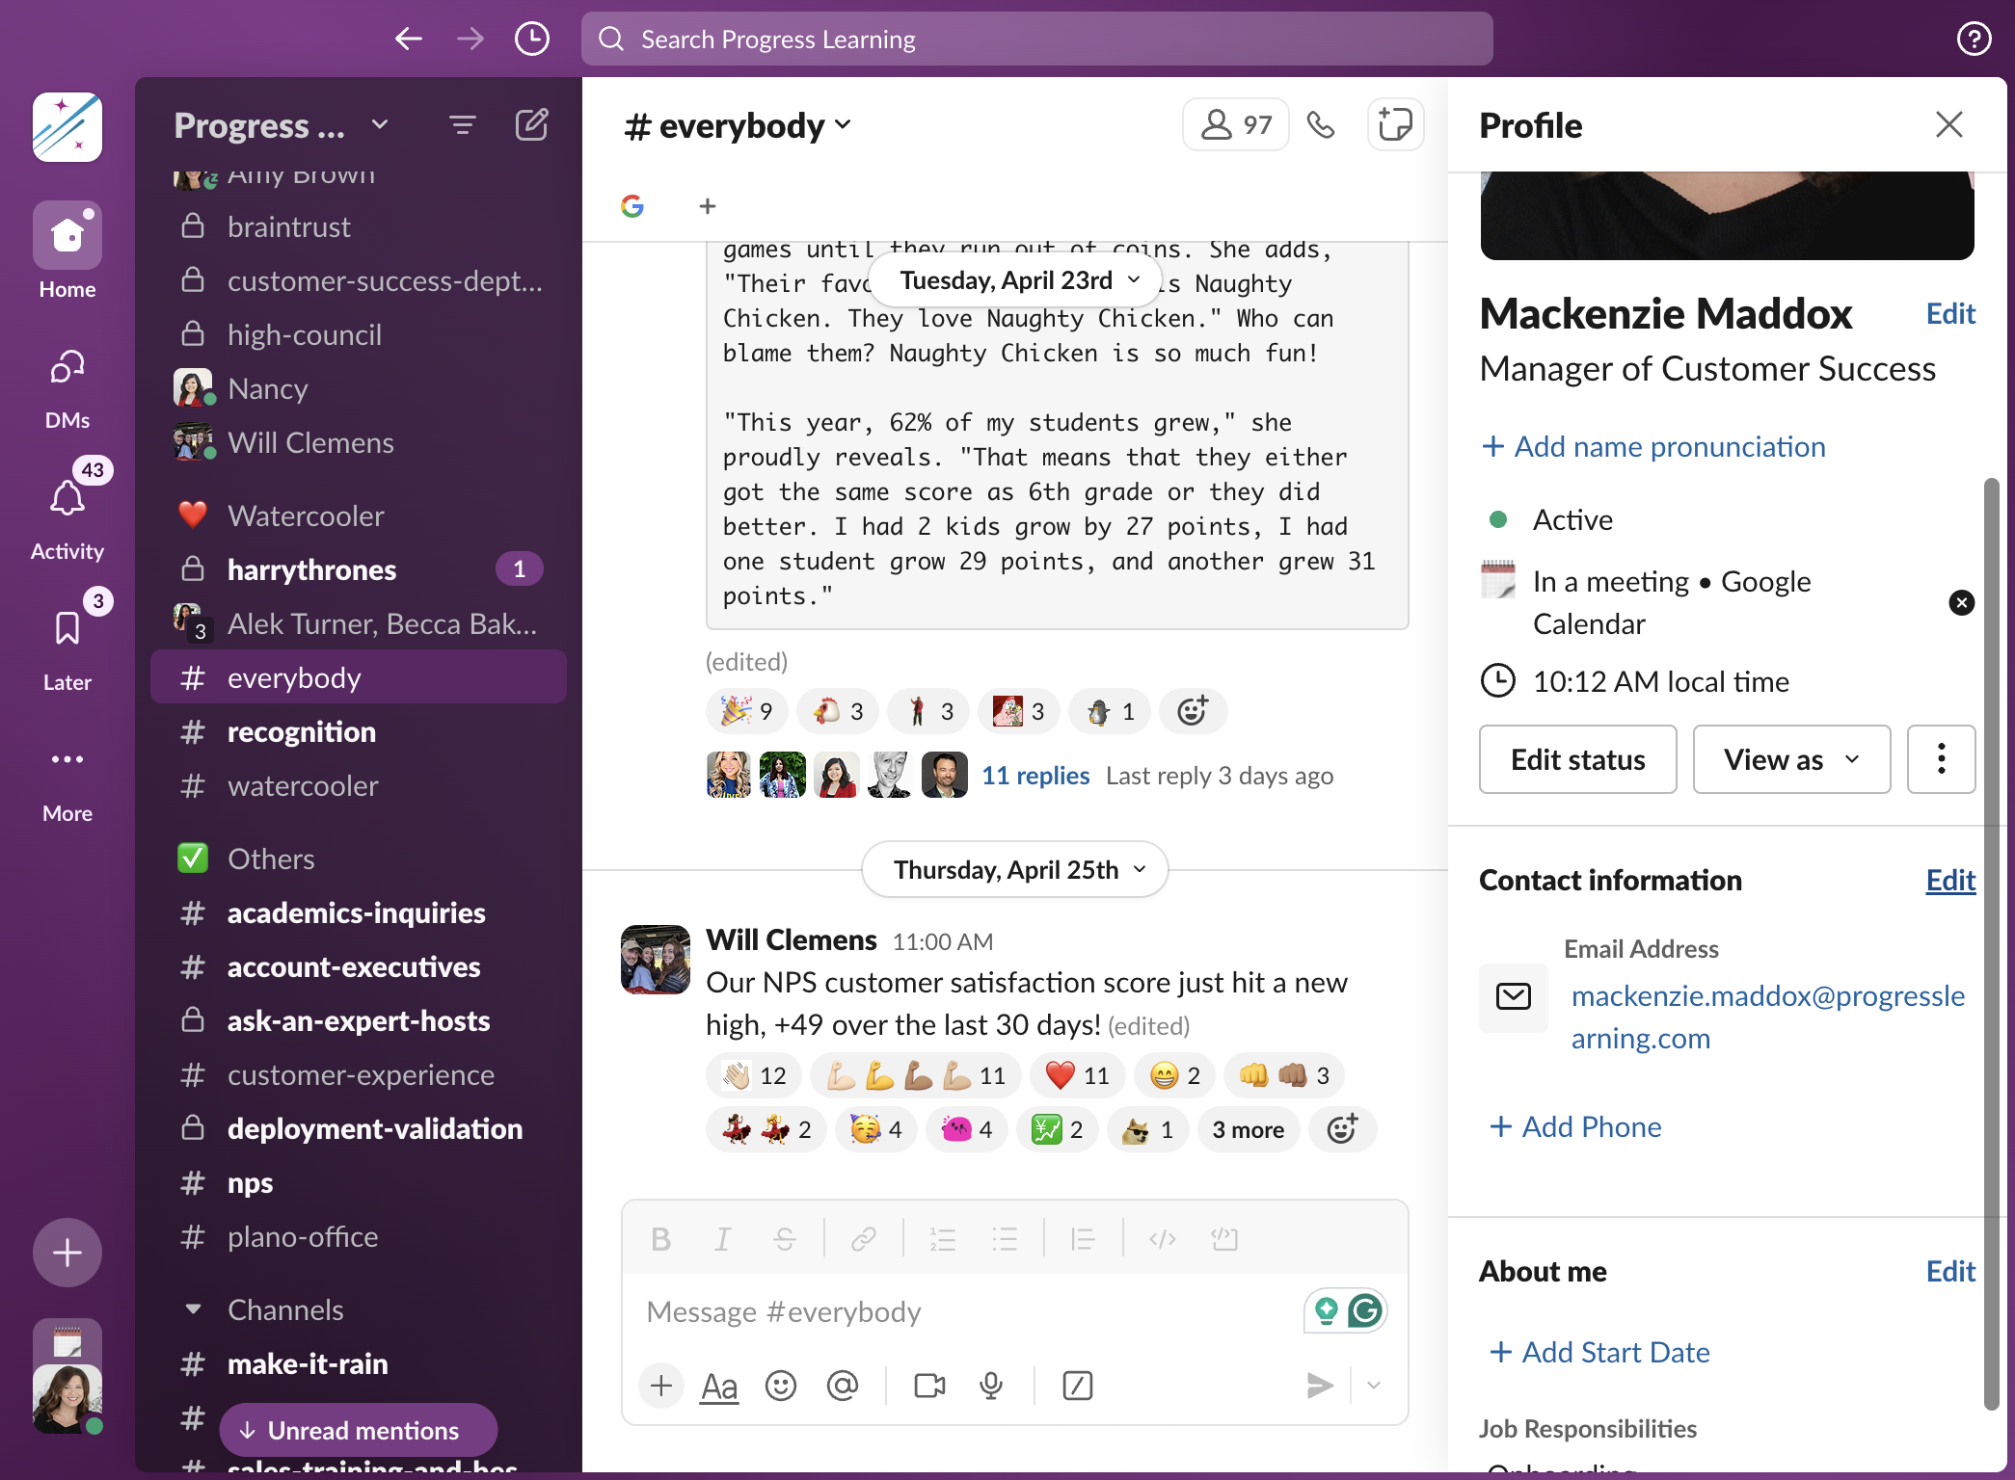
Task: View the 11 replies thread
Action: 1035,776
